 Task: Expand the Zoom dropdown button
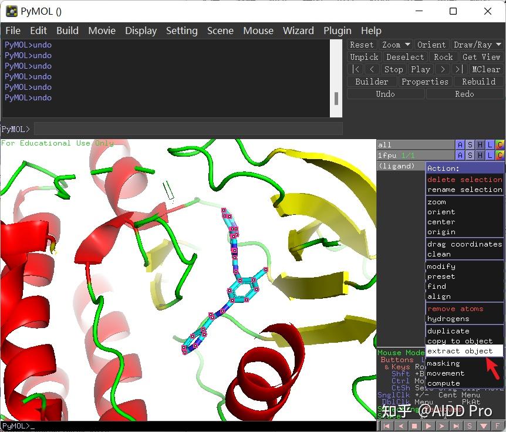396,45
